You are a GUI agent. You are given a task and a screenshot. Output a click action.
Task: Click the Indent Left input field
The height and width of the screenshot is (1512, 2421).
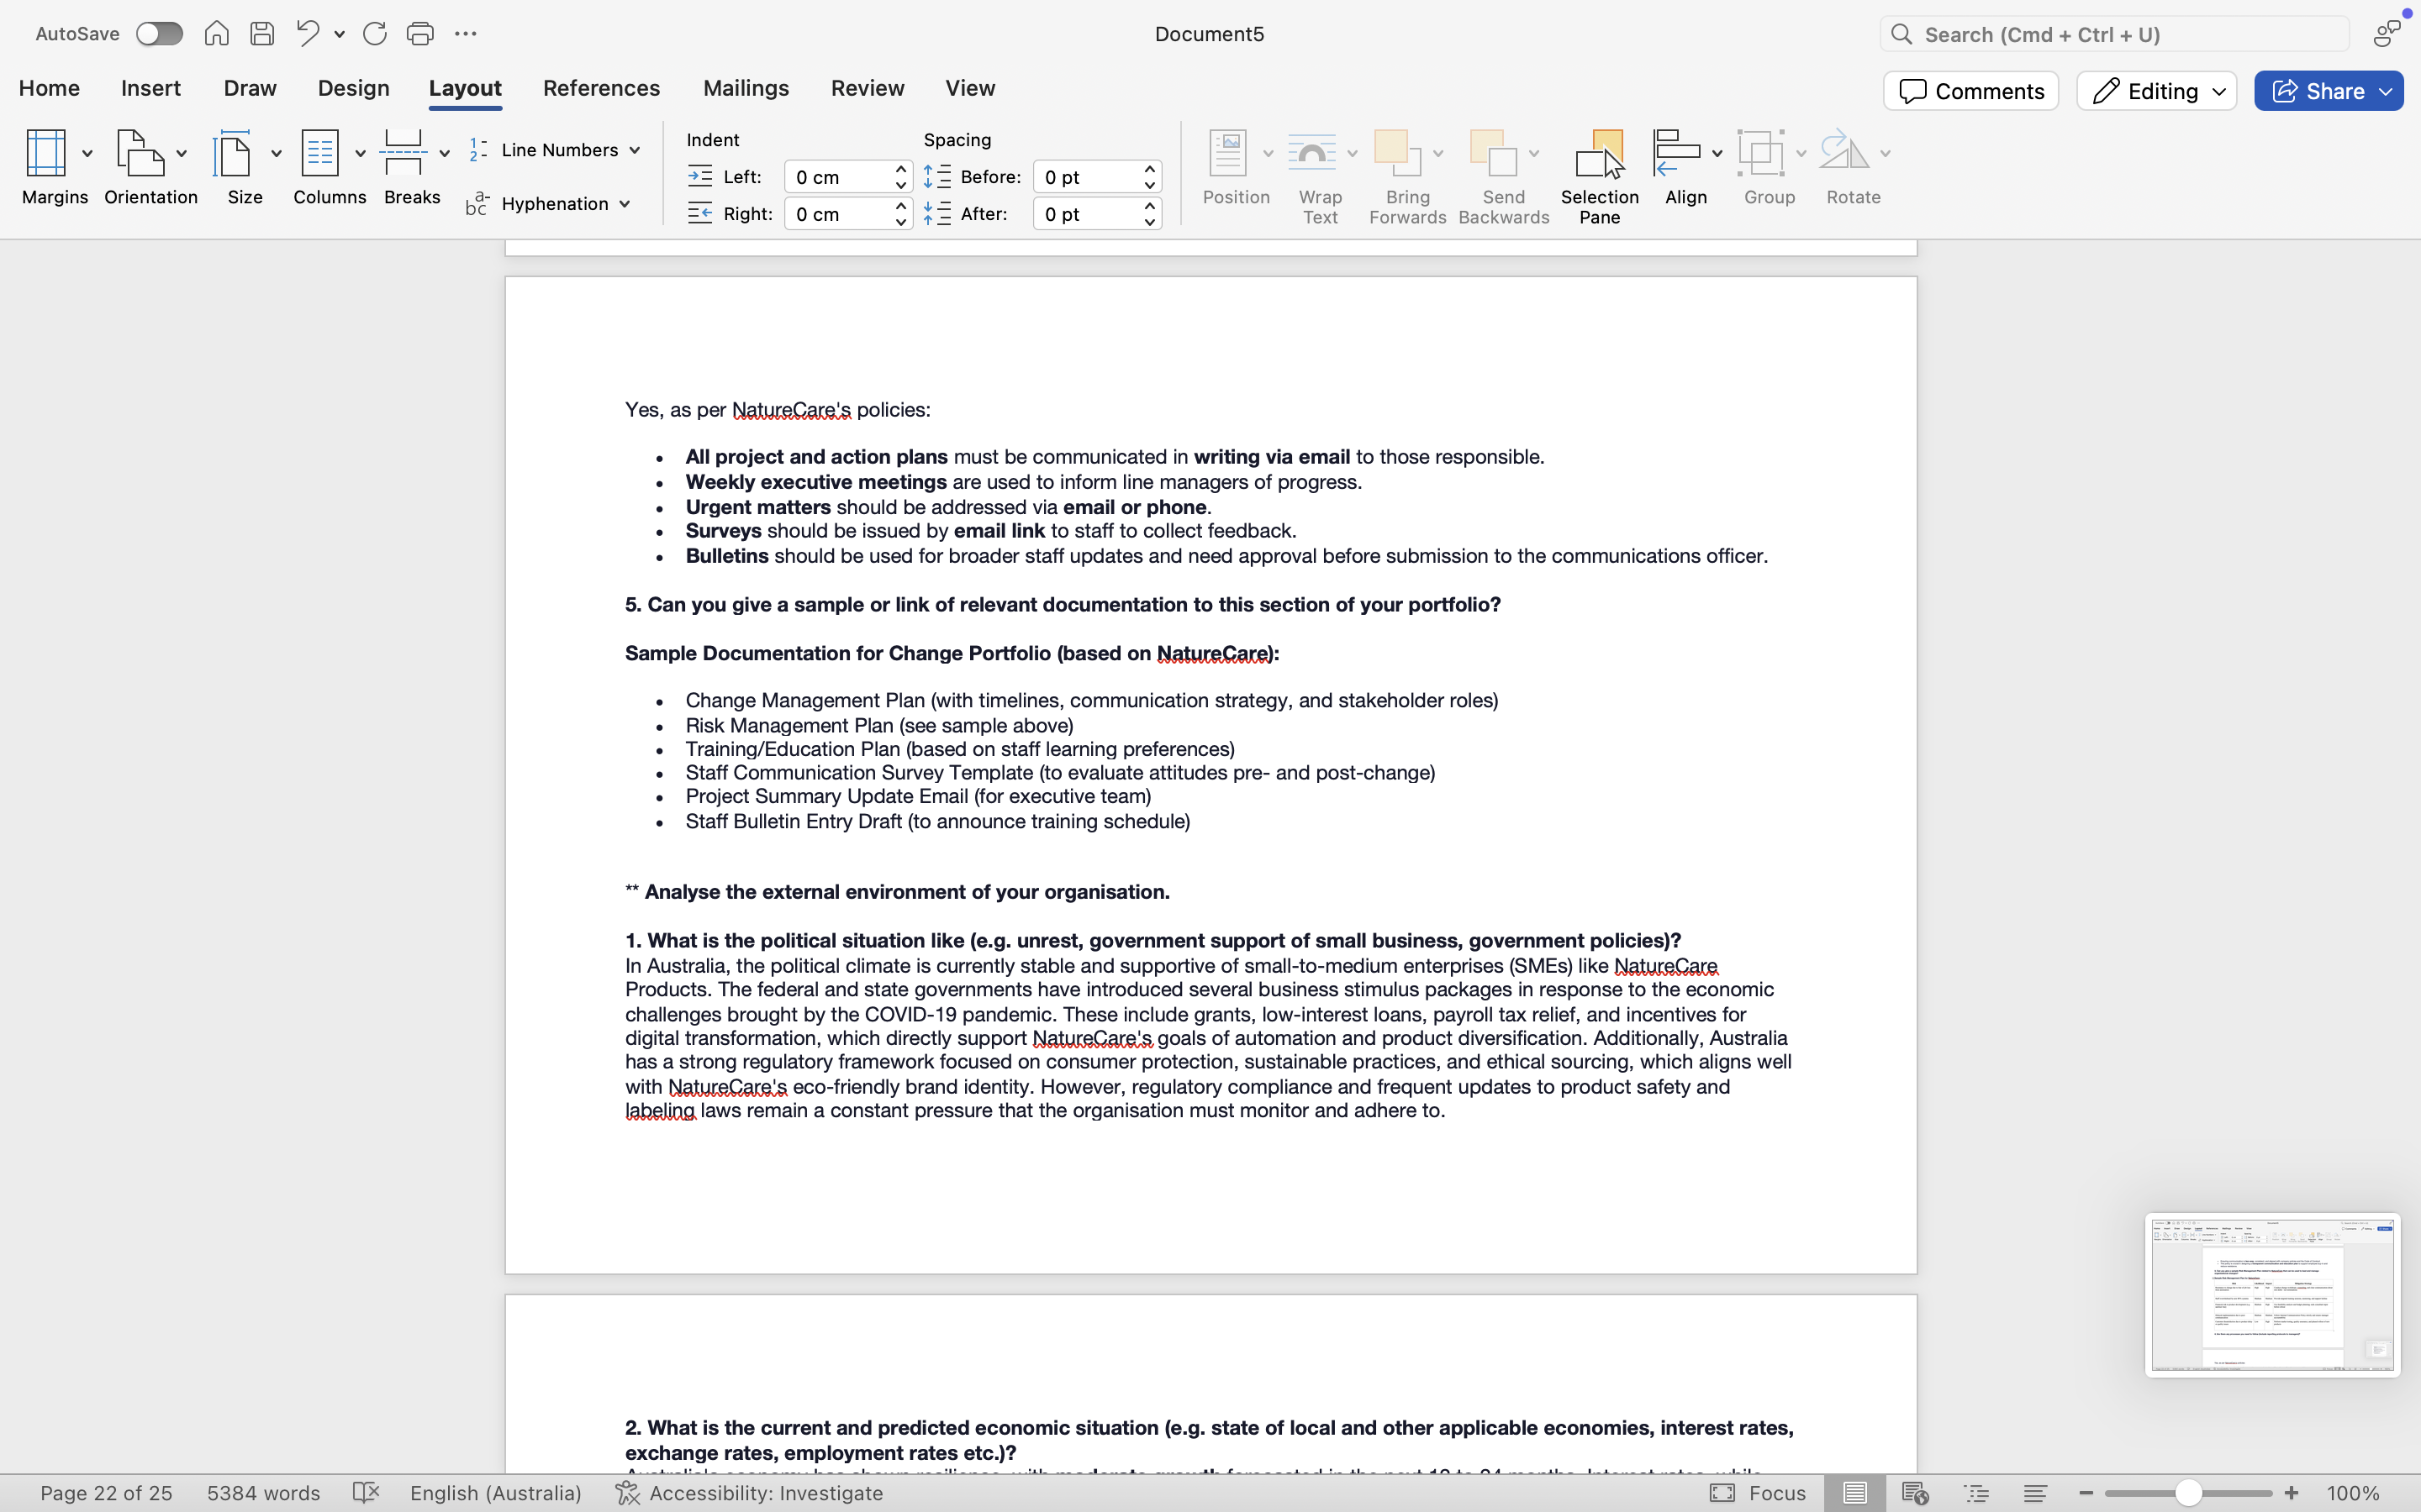click(x=837, y=177)
